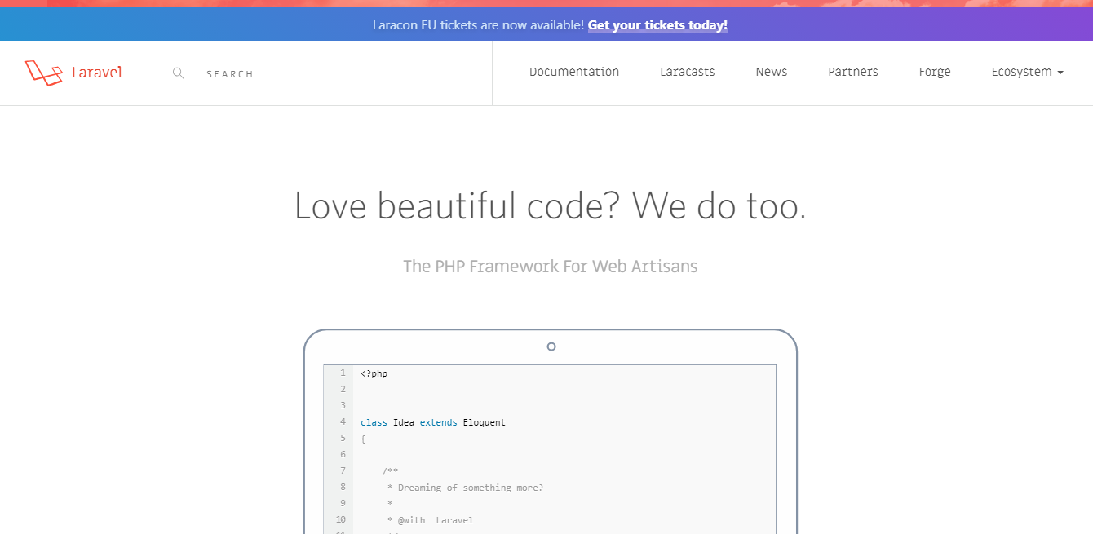Open the Documentation nav item
The height and width of the screenshot is (534, 1093).
[574, 72]
